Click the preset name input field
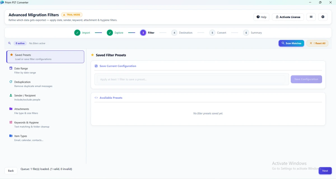The image size is (336, 179). click(x=191, y=79)
